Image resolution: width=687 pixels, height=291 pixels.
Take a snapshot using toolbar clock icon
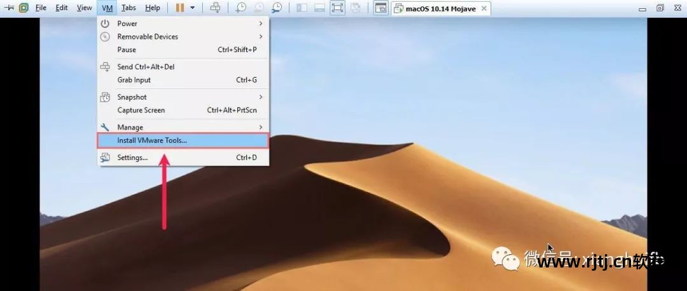241,8
